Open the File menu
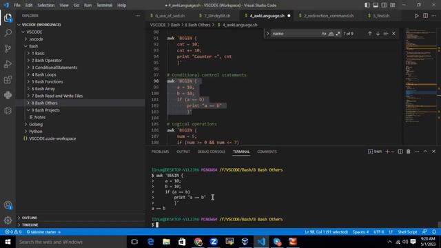Image resolution: width=441 pixels, height=248 pixels. coord(17,5)
